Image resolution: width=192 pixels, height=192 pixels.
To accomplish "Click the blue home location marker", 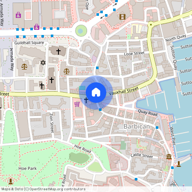I will click(x=96, y=93).
